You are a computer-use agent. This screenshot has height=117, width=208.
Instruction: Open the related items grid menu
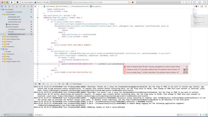(x=35, y=6)
